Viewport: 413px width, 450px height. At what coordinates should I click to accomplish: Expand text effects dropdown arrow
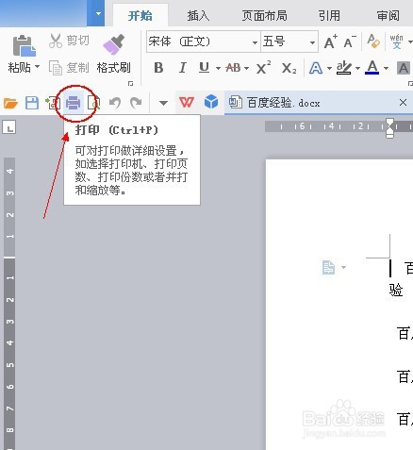pyautogui.click(x=329, y=68)
